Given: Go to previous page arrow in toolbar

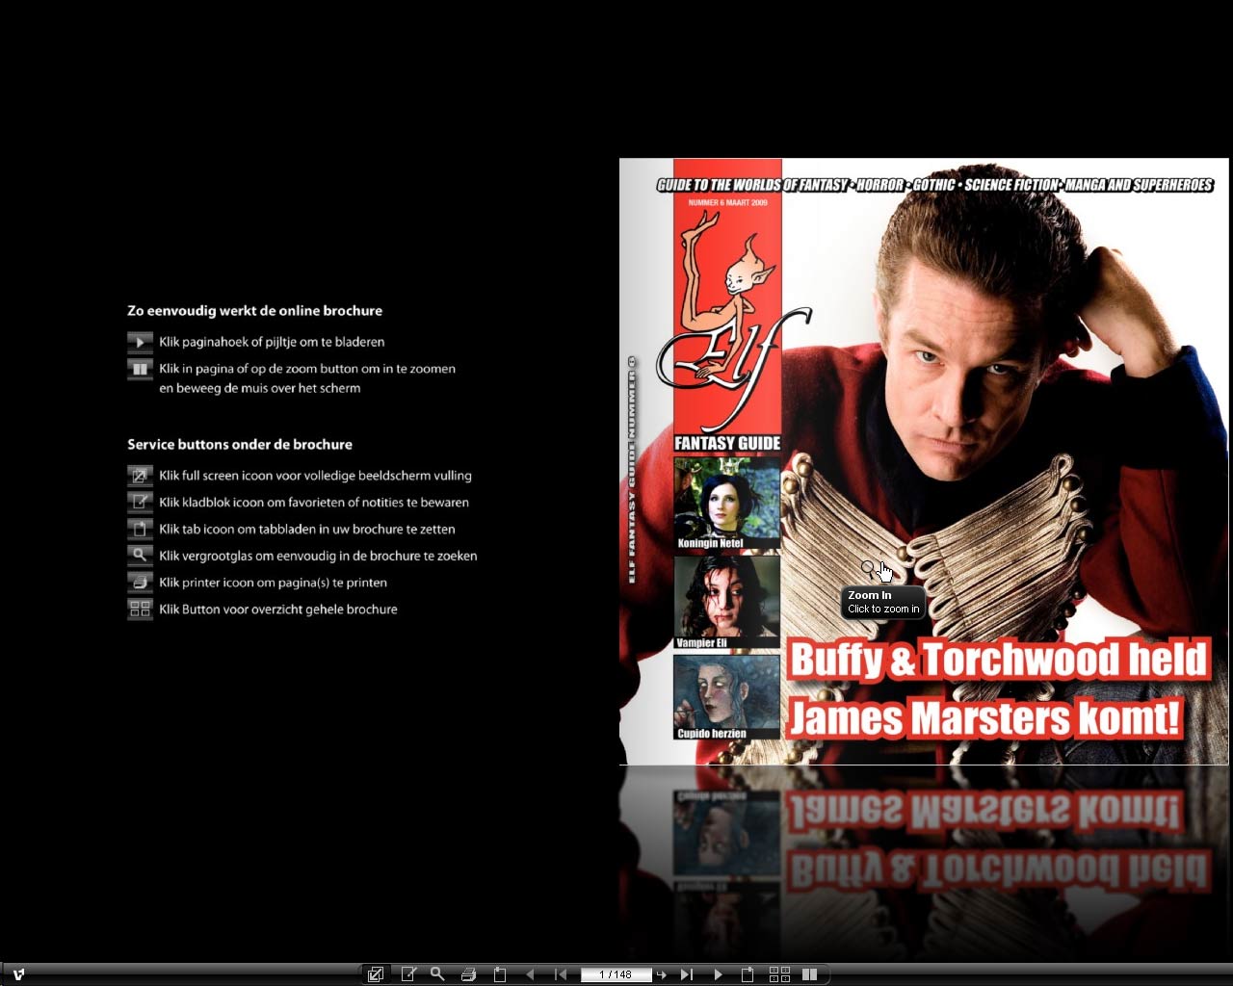Looking at the screenshot, I should click(530, 974).
